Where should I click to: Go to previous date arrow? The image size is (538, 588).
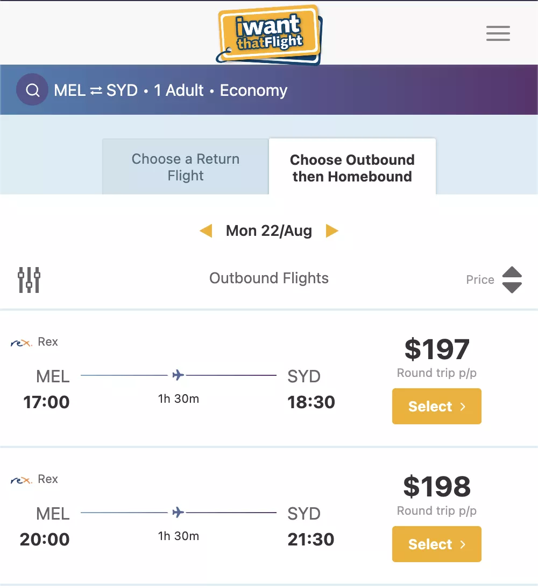[x=206, y=231]
